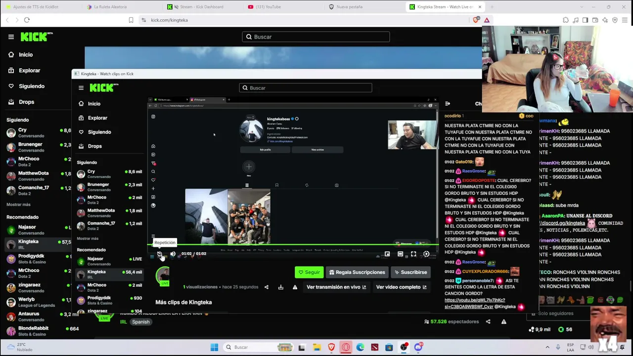Click Regala Suscripciones button
633x356 pixels.
(x=357, y=272)
